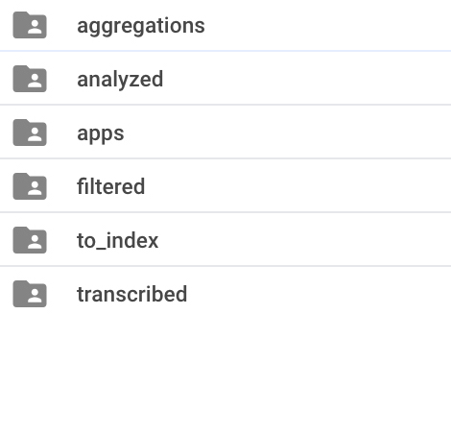Screen dimensions: 451x435
Task: Highlight the transcribed row via its blank area
Action: (x=320, y=294)
